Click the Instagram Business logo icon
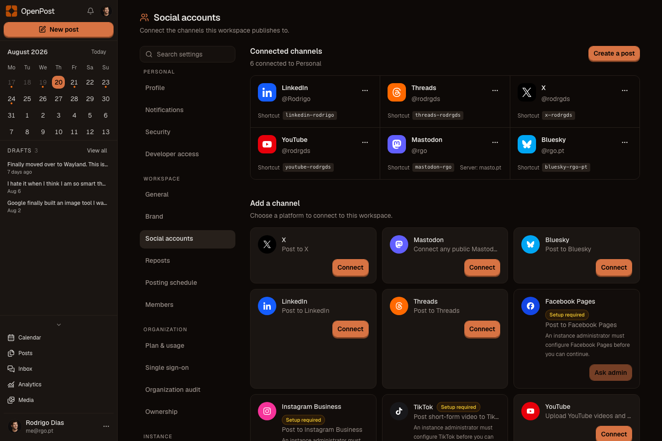Viewport: 662px width, 441px height. coord(267,411)
